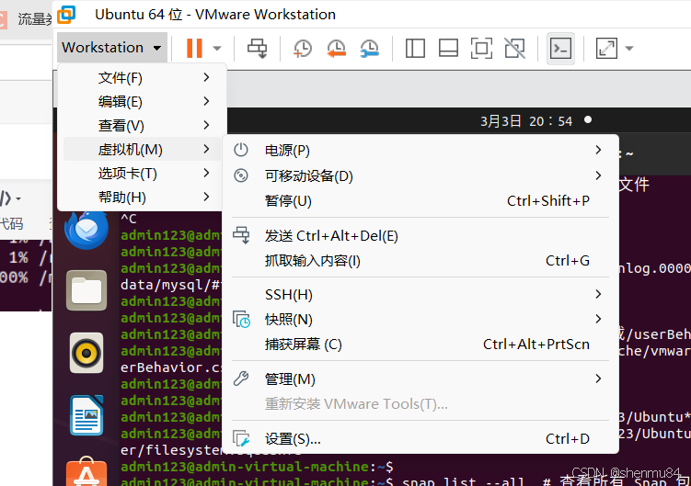
Task: Click the take snapshot clock icon
Action: (x=302, y=48)
